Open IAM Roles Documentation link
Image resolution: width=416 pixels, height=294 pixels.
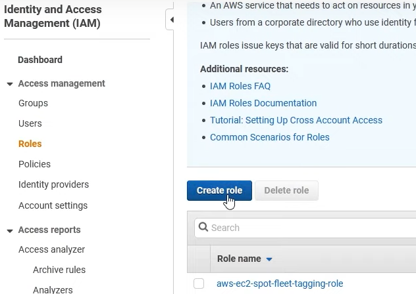tap(263, 103)
